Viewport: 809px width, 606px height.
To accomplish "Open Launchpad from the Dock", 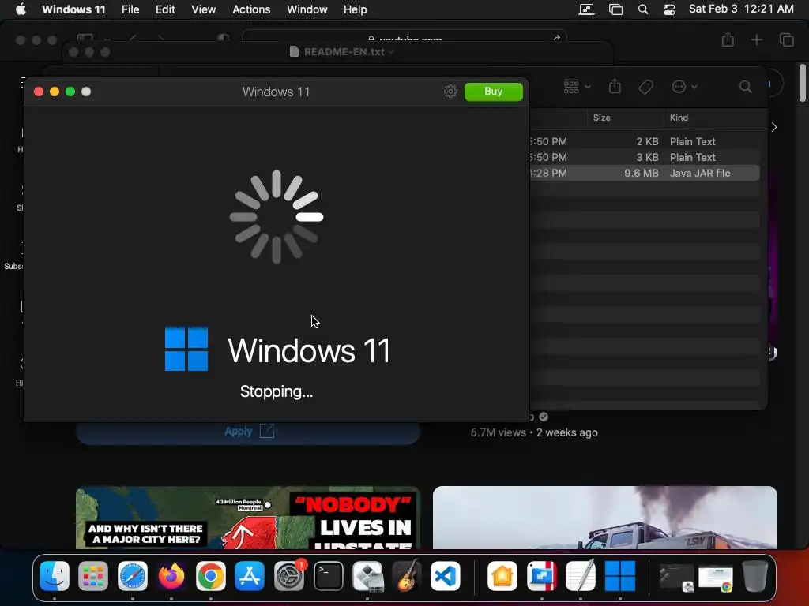I will click(x=93, y=575).
